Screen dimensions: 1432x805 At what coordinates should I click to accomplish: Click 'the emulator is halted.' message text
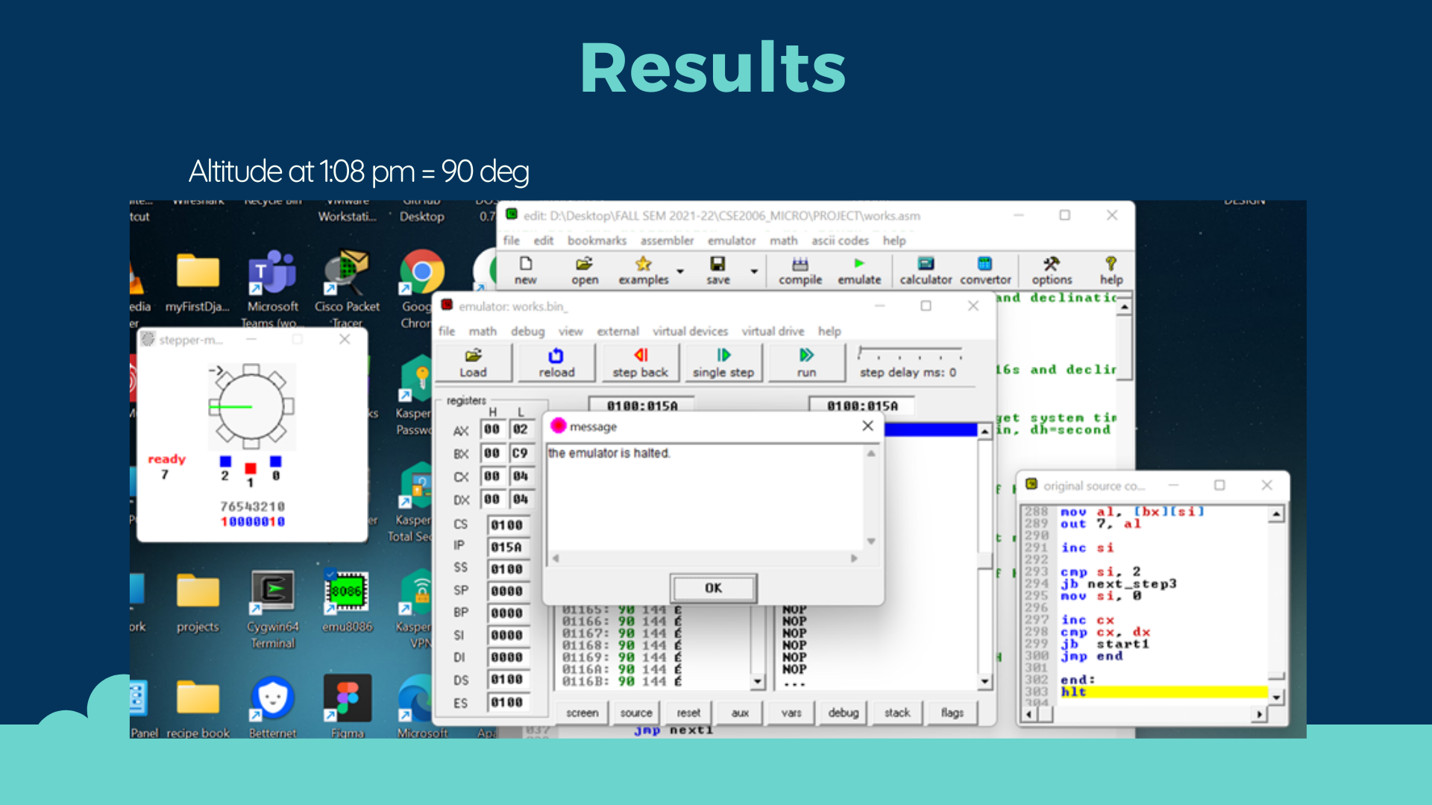coord(609,453)
